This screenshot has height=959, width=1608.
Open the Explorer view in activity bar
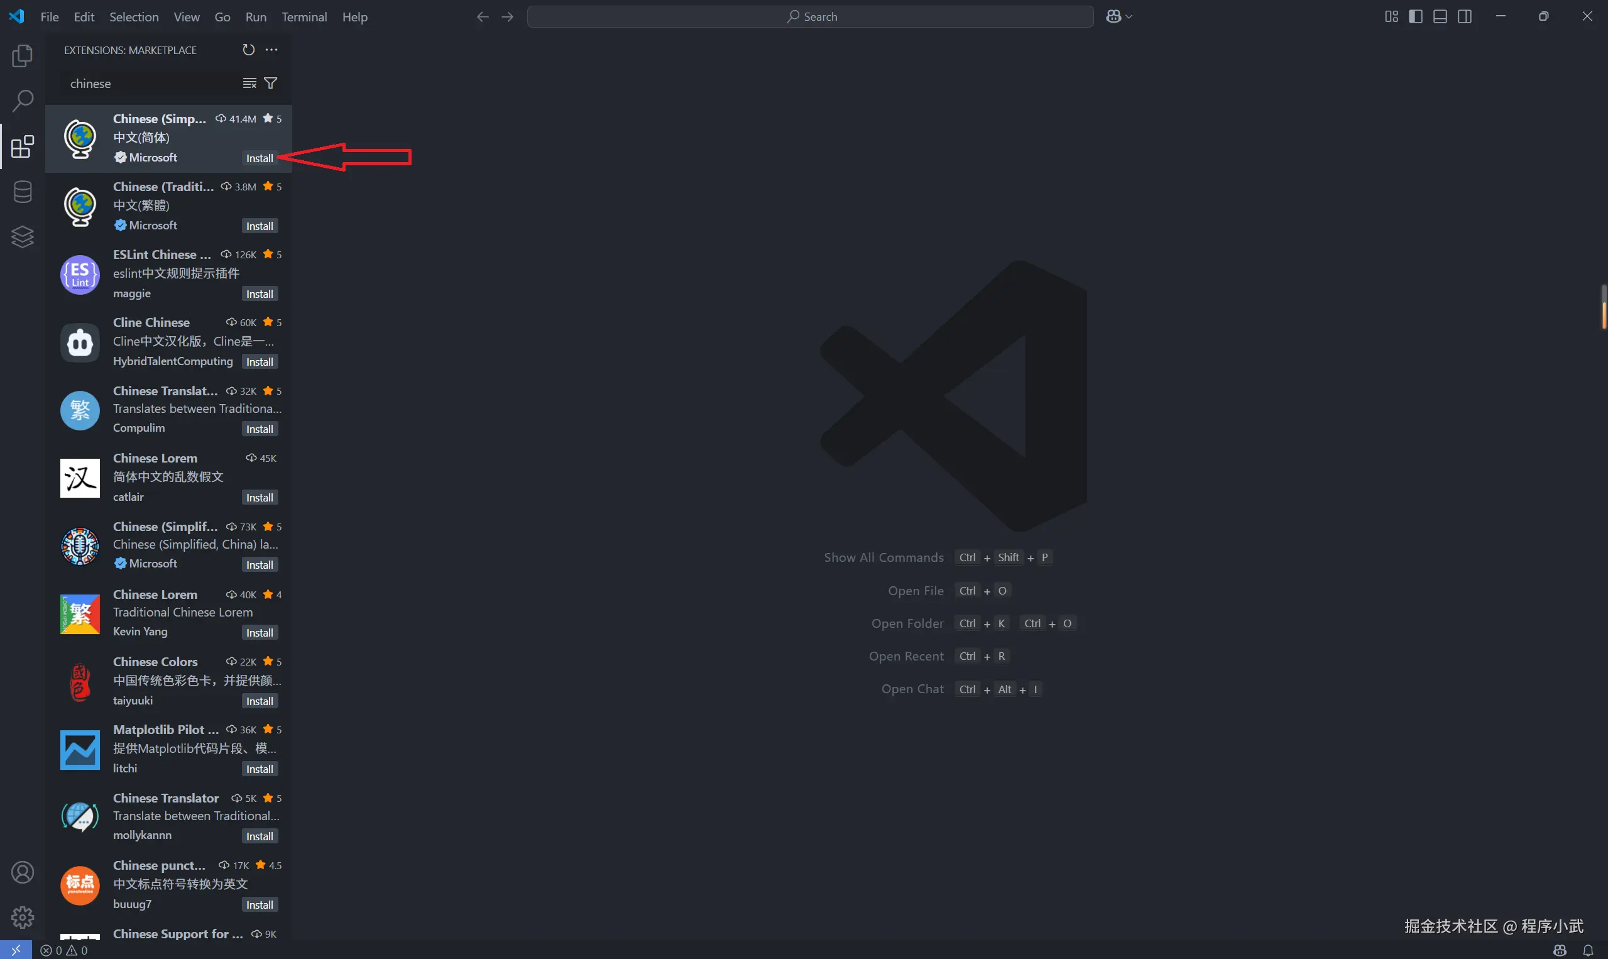point(23,56)
